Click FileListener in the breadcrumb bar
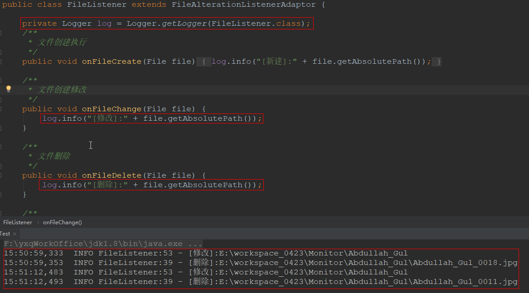This screenshot has width=529, height=293. click(18, 222)
